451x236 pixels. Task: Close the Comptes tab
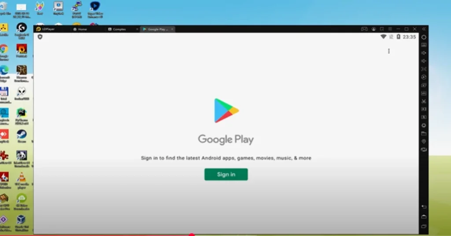(137, 29)
